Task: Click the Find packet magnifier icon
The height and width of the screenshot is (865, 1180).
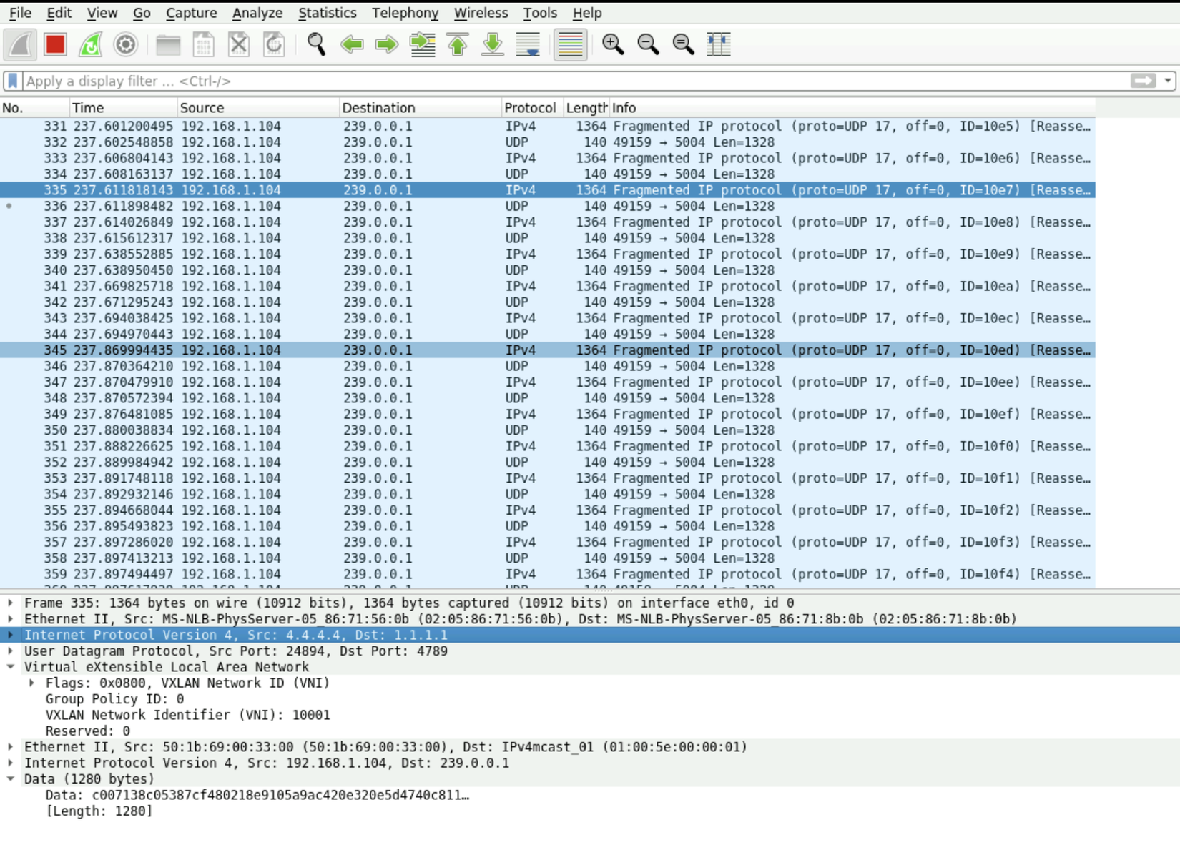Action: coord(316,44)
